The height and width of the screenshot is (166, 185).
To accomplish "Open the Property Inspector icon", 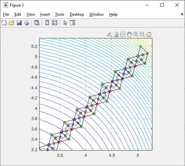I will (x=72, y=23).
